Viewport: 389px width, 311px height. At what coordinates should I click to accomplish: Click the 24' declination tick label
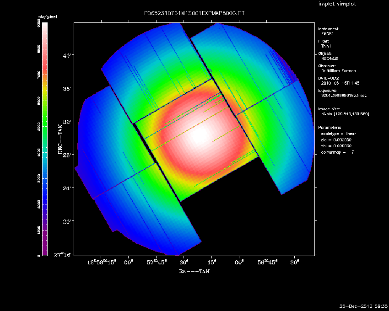click(x=67, y=188)
